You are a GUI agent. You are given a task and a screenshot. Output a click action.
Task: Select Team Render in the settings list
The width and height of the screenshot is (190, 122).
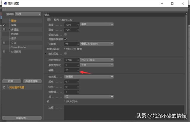pyautogui.click(x=19, y=47)
